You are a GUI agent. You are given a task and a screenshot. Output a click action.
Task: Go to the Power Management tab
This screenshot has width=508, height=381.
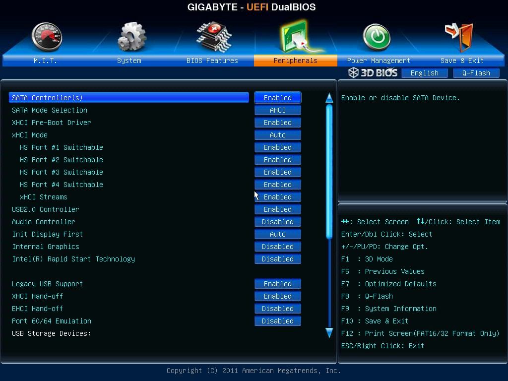379,61
